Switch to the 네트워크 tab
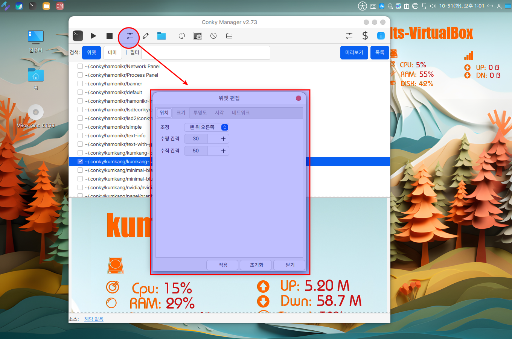This screenshot has height=339, width=512. tap(241, 112)
